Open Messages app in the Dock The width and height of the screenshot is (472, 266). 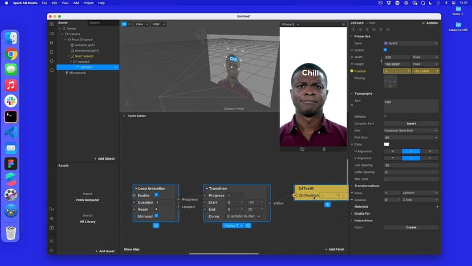tap(11, 70)
